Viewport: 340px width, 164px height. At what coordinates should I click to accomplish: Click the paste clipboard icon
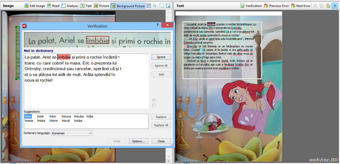pos(328,6)
